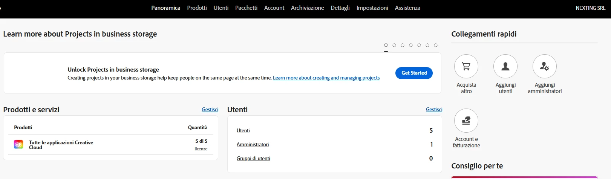Open Learn more about creating and managing projects
The height and width of the screenshot is (179, 611).
pos(326,78)
